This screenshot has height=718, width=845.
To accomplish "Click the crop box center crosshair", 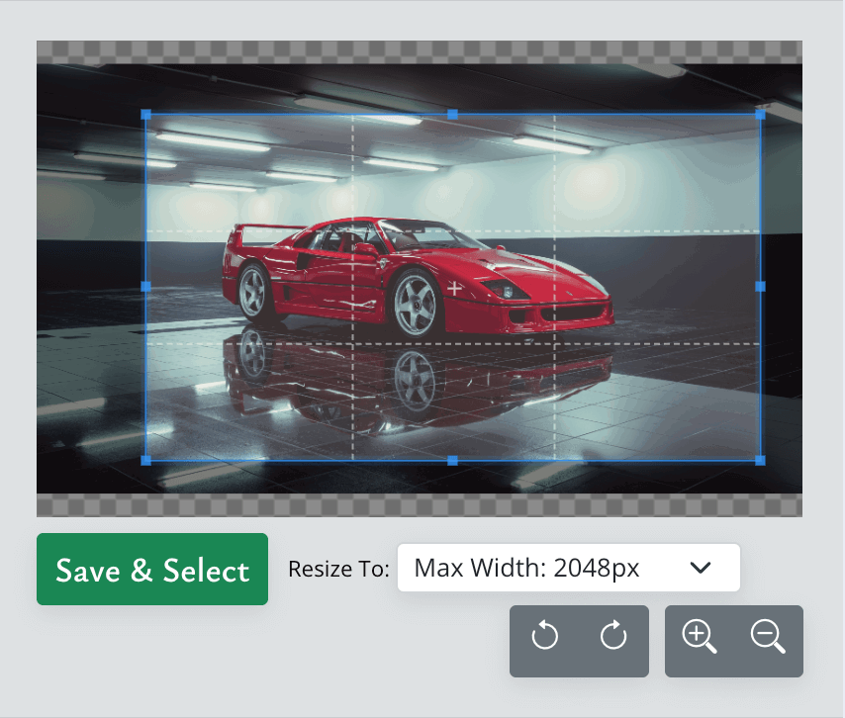I will 454,288.
